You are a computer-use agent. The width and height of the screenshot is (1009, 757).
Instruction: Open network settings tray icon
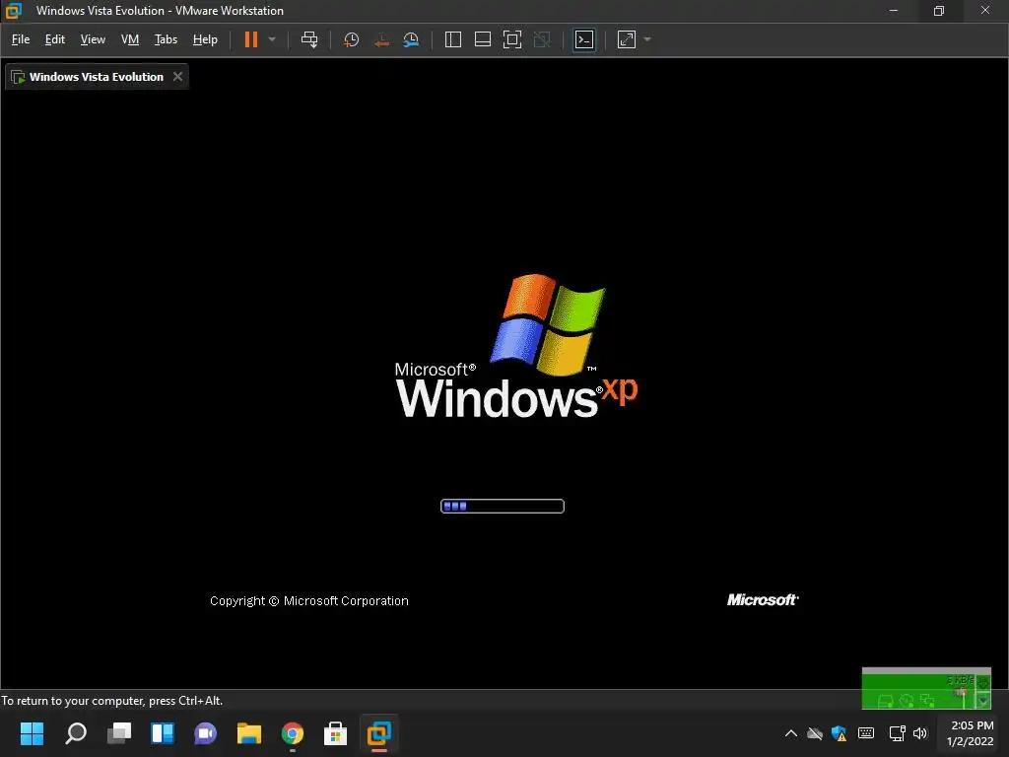click(x=897, y=733)
